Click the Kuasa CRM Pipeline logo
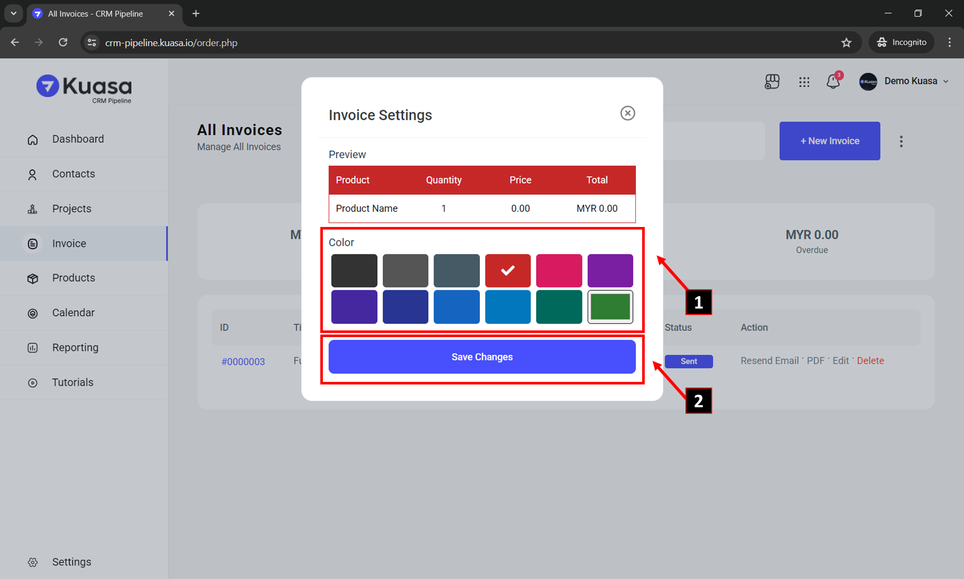Image resolution: width=964 pixels, height=579 pixels. tap(84, 89)
